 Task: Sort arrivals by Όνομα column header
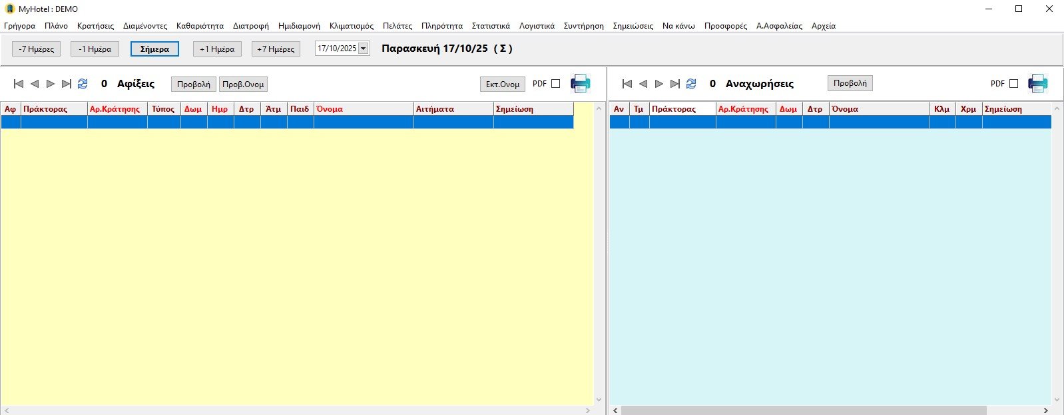[363, 109]
